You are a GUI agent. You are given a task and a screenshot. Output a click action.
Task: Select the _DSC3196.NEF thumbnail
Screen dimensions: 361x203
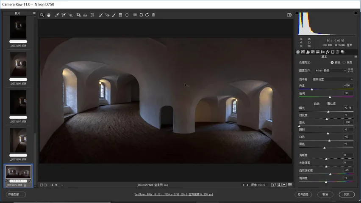click(x=18, y=64)
